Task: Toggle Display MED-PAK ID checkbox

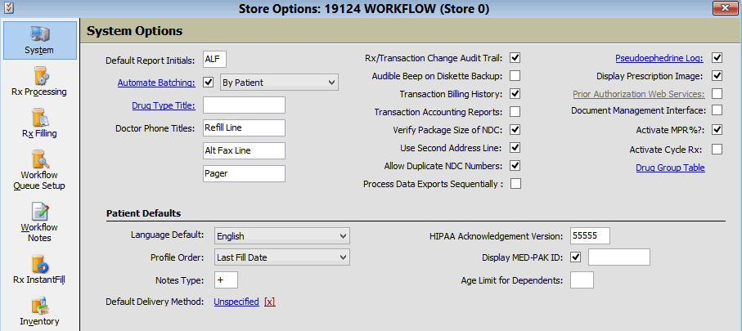Action: point(576,257)
